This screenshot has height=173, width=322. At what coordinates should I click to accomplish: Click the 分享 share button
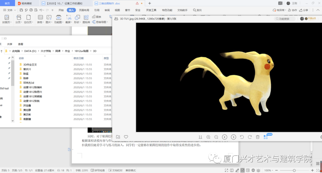click(304, 10)
